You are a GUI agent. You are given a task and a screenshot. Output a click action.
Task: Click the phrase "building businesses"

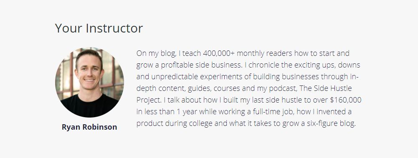tap(286, 77)
